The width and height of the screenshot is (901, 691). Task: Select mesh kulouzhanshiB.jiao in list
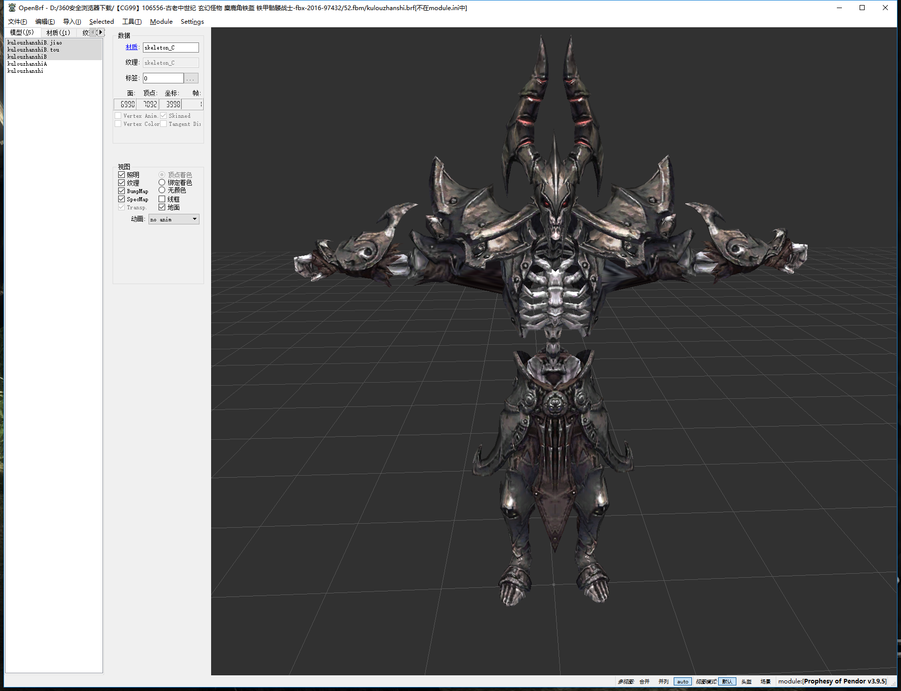54,42
